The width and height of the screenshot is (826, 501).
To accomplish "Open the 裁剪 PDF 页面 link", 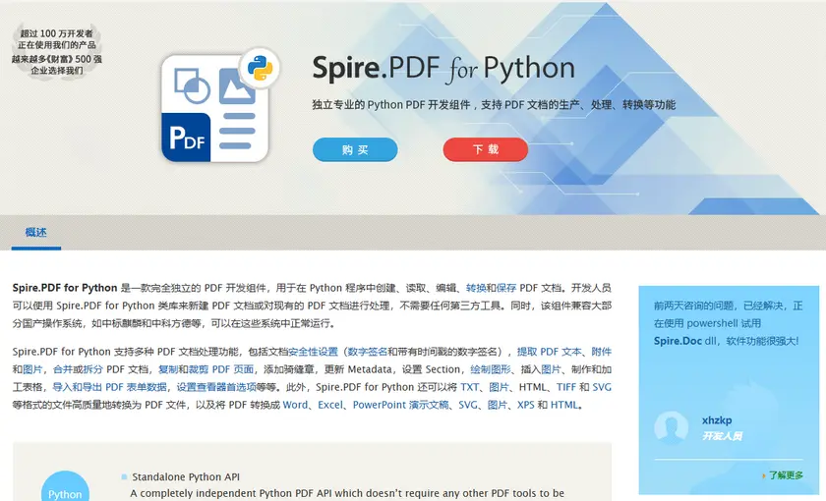I will tap(220, 369).
